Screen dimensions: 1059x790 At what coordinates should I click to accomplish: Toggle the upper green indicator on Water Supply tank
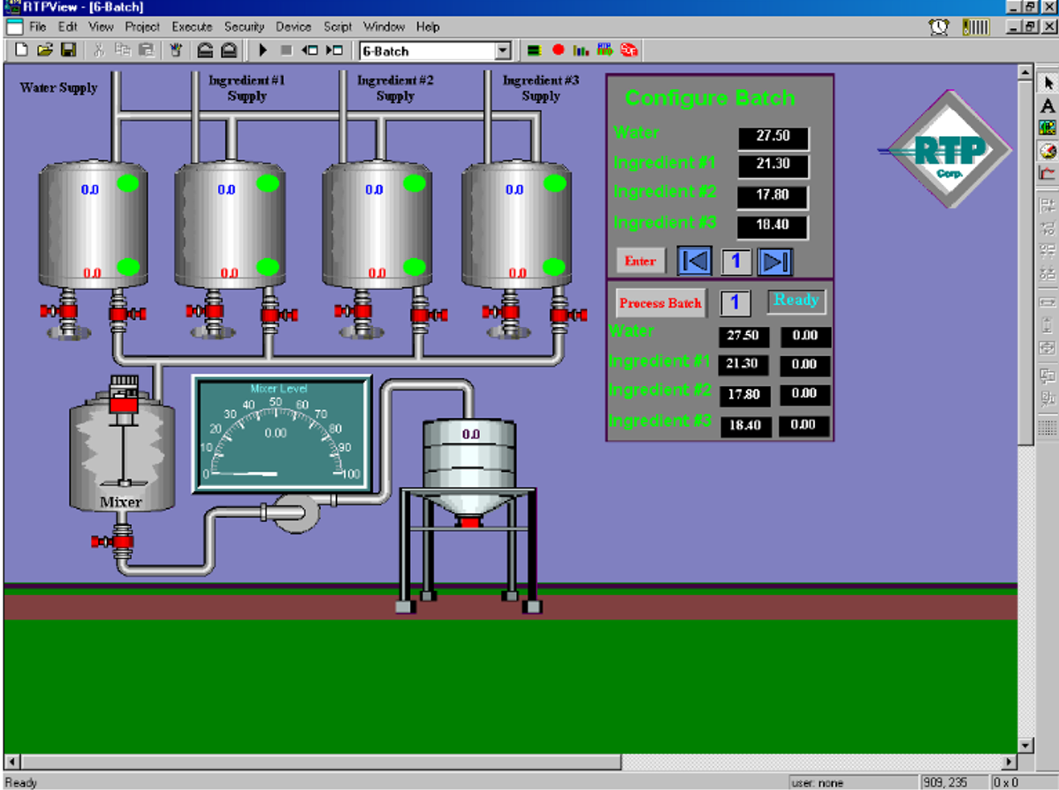pyautogui.click(x=128, y=184)
